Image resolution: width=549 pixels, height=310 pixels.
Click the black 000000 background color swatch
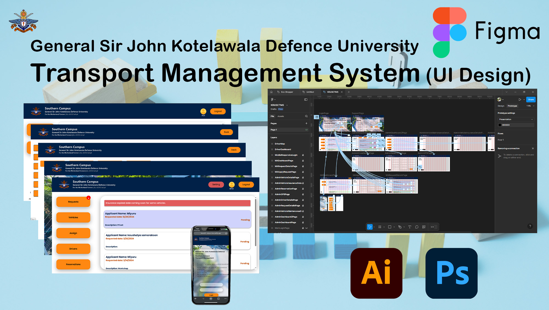click(500, 125)
